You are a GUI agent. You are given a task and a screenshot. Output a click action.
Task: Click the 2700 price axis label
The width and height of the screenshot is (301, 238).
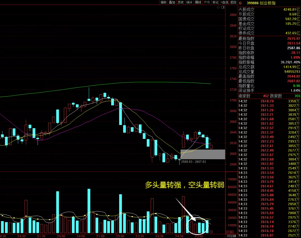tap(233, 100)
